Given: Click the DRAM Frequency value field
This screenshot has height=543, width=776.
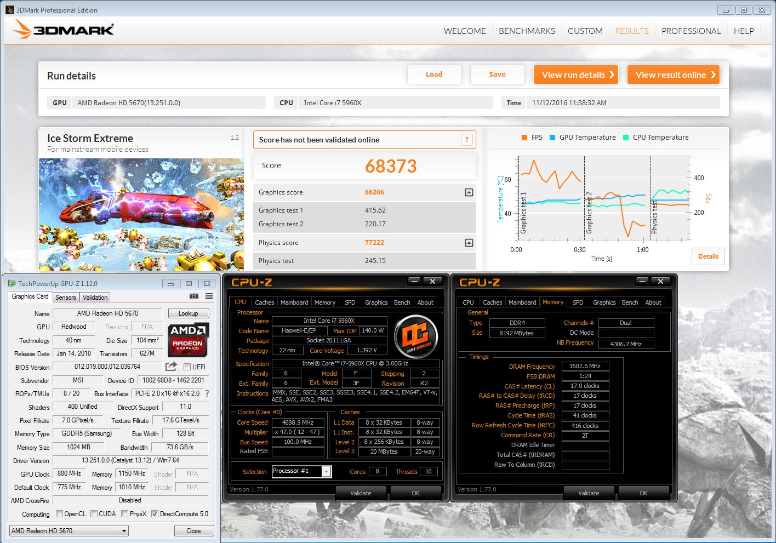Looking at the screenshot, I should [x=585, y=366].
